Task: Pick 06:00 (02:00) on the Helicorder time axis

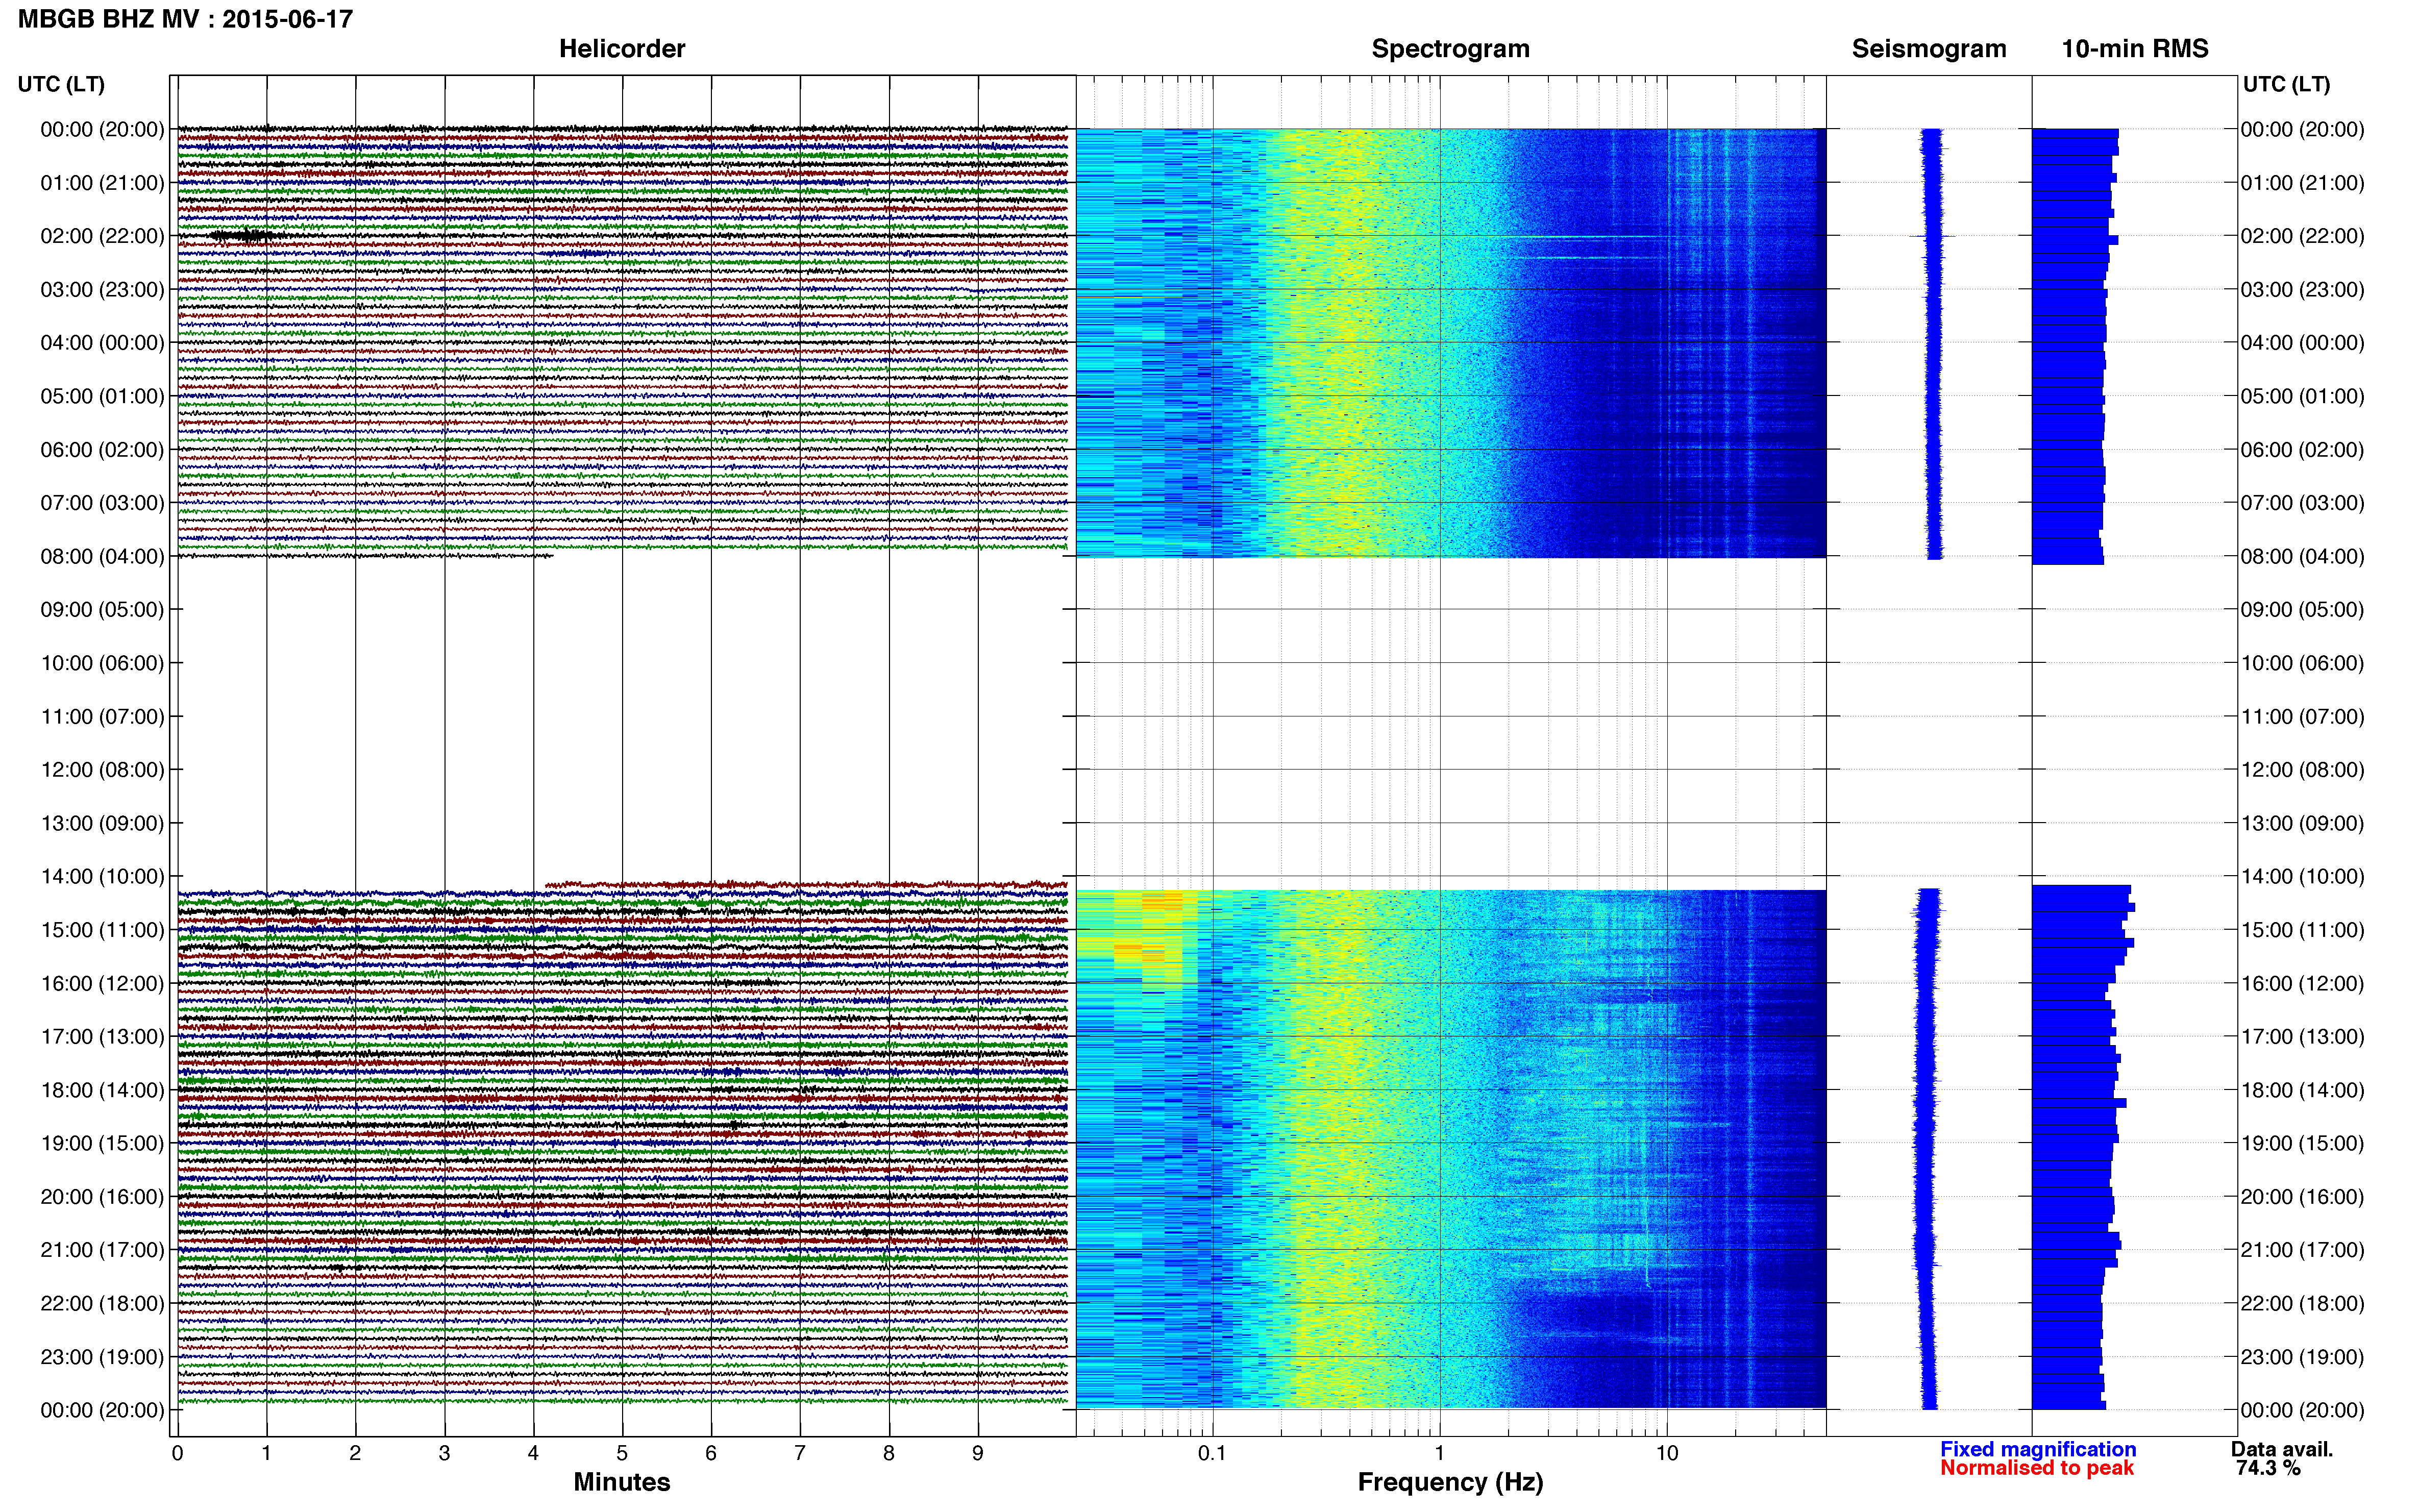Action: tap(102, 450)
